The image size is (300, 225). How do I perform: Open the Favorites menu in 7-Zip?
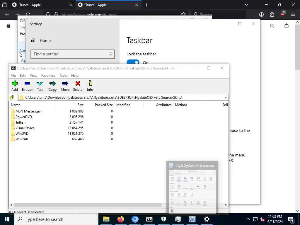pos(48,76)
